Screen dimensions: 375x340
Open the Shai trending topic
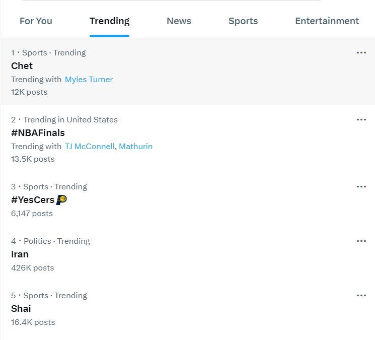point(21,309)
